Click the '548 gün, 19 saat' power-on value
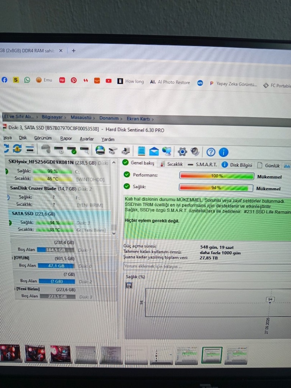Viewport: 291px width, 388px height. click(x=217, y=247)
